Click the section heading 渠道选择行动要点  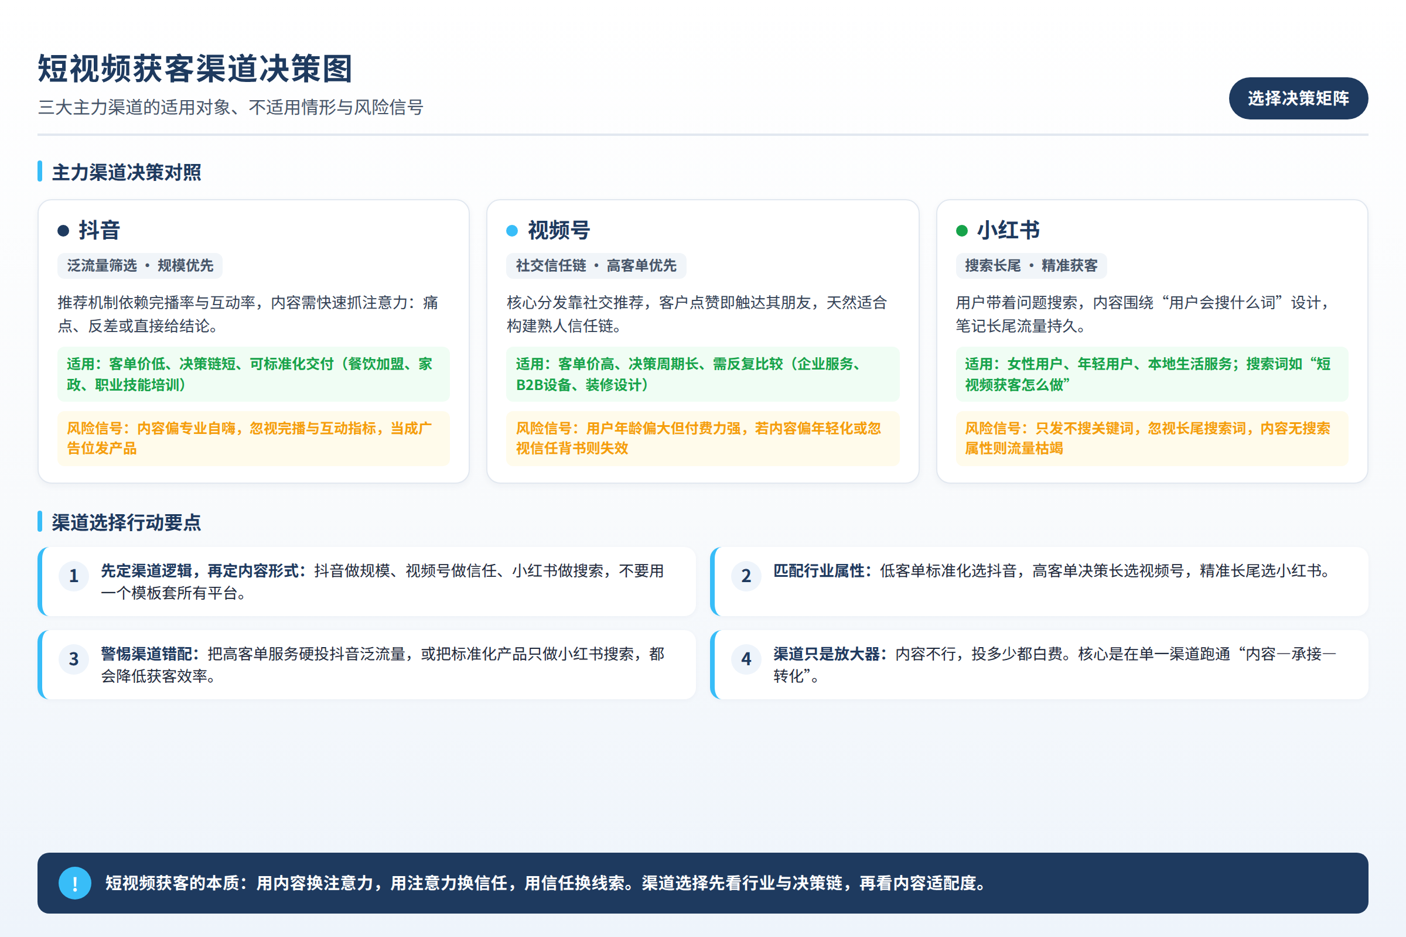pos(126,522)
